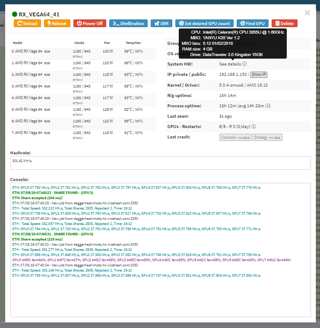
Task: Click the rig uptime value 16h 14m
Action: [x=228, y=95]
